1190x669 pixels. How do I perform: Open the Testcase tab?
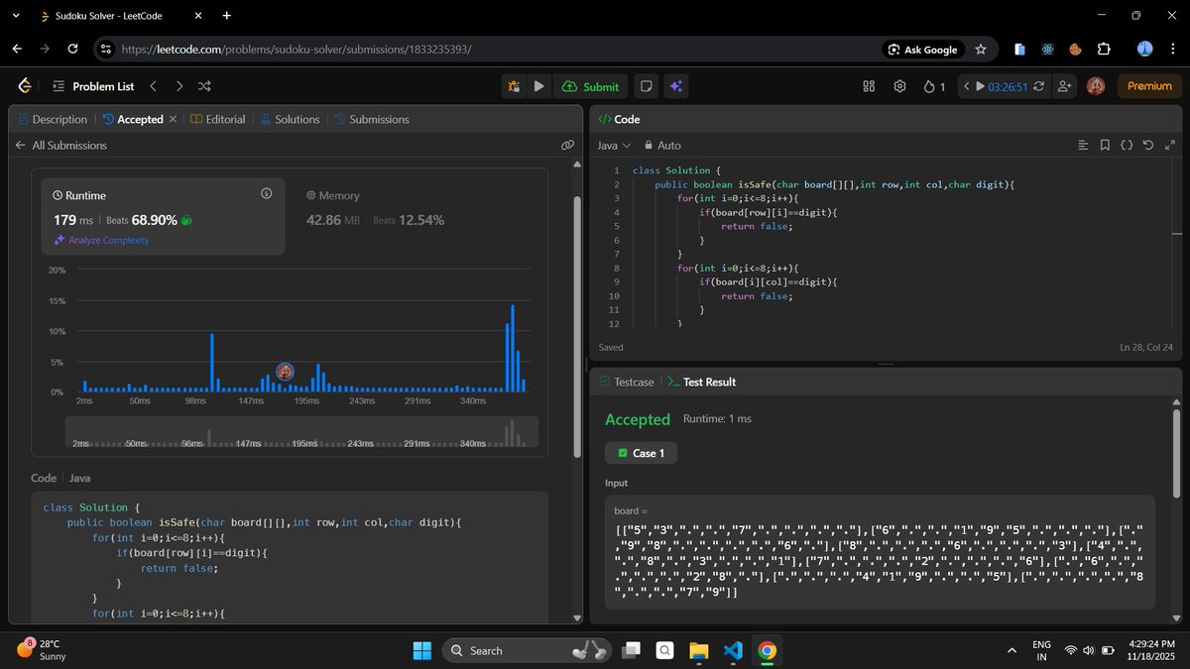pos(635,382)
